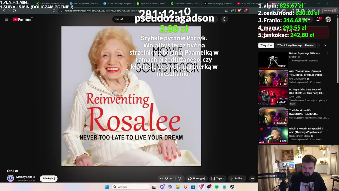
Task: Open the Windows Start menu
Action: click(x=107, y=187)
